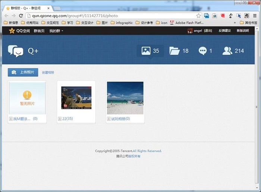Open the beach photo album thumbnail
The width and height of the screenshot is (261, 192).
(x=125, y=98)
